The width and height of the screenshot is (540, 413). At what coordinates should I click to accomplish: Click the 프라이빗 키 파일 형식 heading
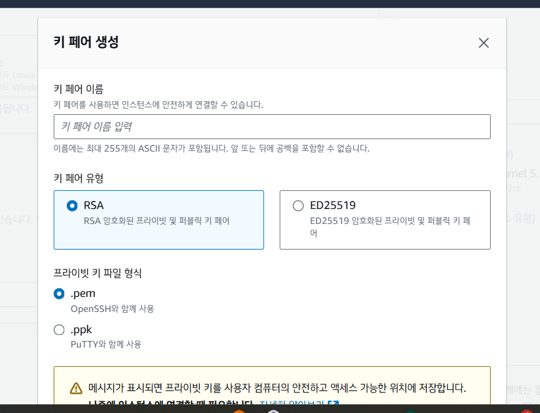tap(98, 273)
